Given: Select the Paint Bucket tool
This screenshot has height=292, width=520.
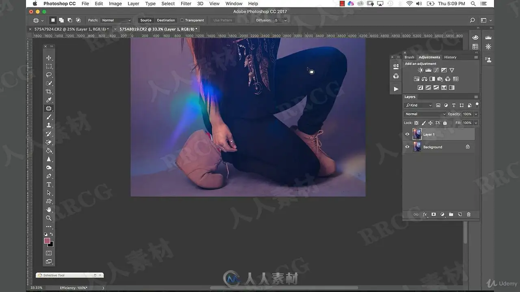Looking at the screenshot, I should (x=49, y=150).
